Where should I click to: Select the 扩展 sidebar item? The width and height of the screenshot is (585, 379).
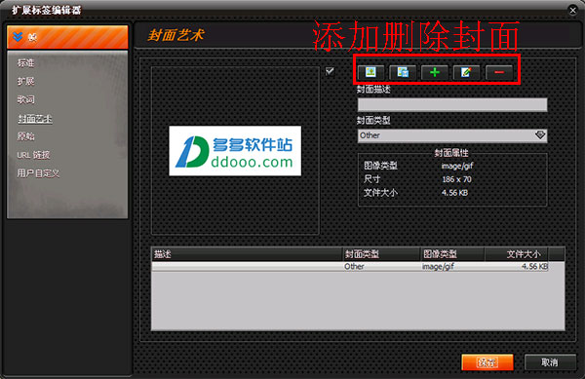click(x=25, y=81)
